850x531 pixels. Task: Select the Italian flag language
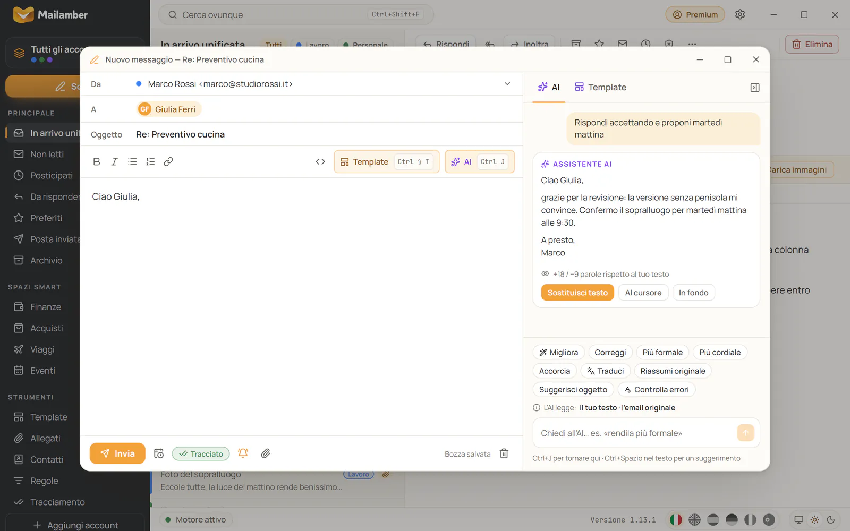(x=676, y=520)
